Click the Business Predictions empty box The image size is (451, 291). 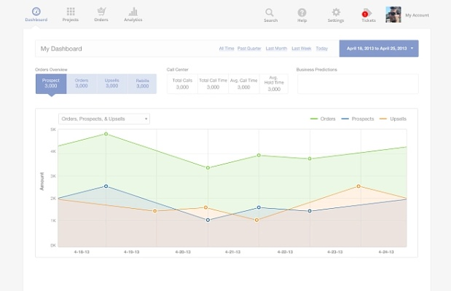357,84
